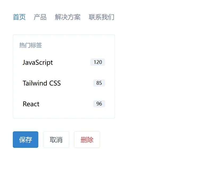Cancel using the 取消 button
Image resolution: width=201 pixels, height=175 pixels.
(x=56, y=140)
